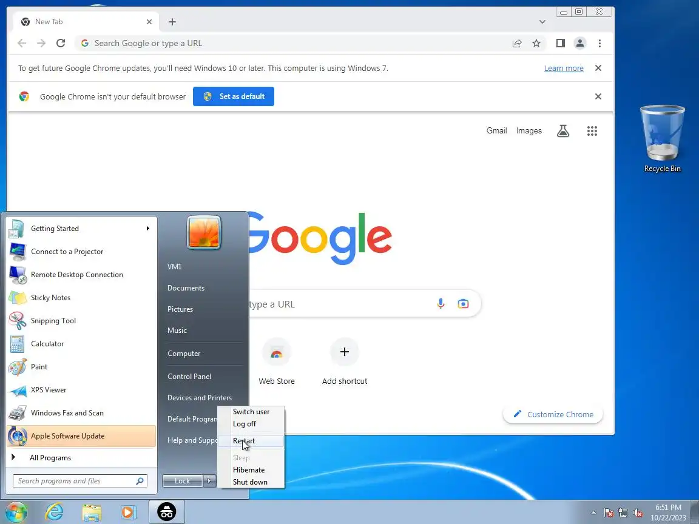Launch Apple Software Update
Screen dimensions: 699x524
pyautogui.click(x=81, y=436)
